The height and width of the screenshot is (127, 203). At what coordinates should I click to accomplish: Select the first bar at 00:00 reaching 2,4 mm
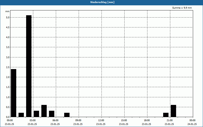click(13, 93)
